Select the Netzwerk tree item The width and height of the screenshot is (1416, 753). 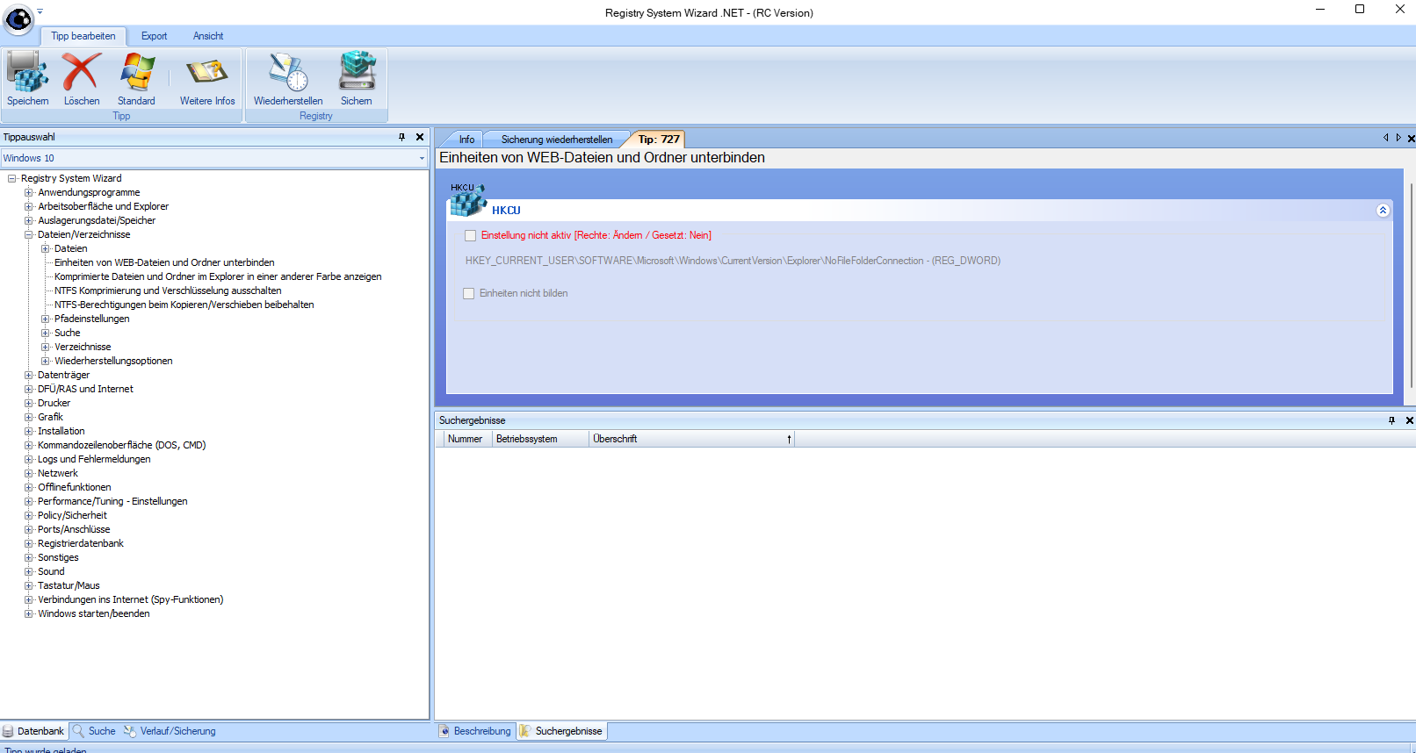(x=58, y=473)
